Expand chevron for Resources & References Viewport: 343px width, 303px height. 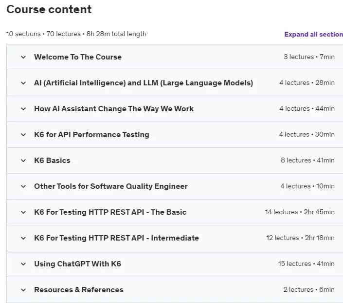point(23,290)
